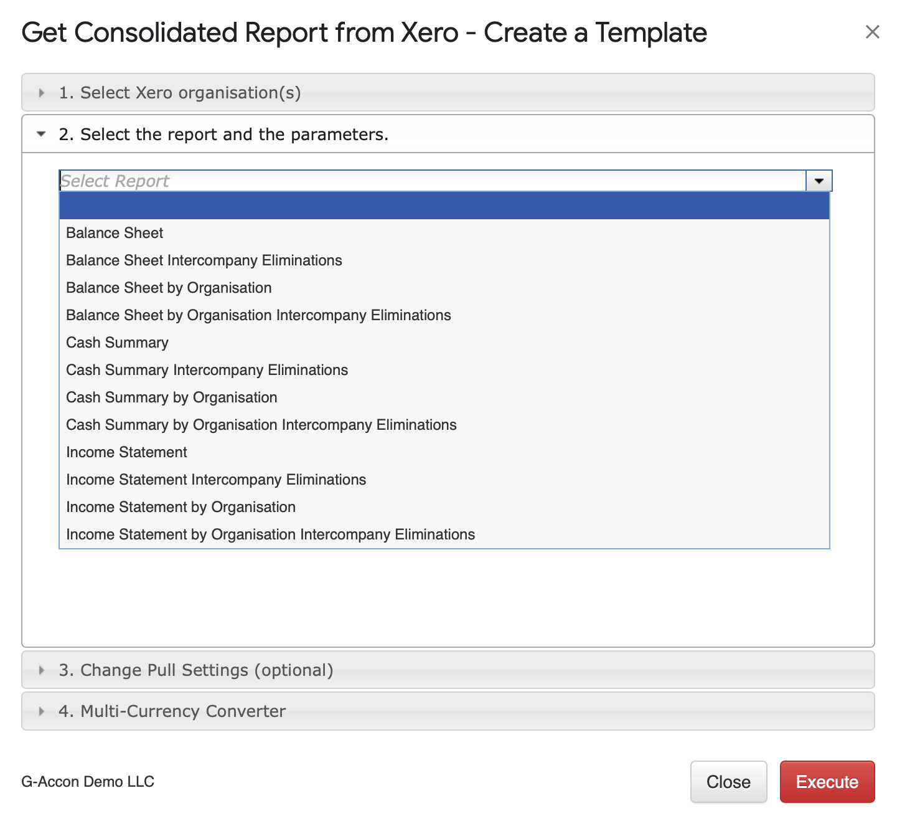
Task: Select Balance Sheet by Organisation Intercompany Eliminations
Action: pos(444,315)
